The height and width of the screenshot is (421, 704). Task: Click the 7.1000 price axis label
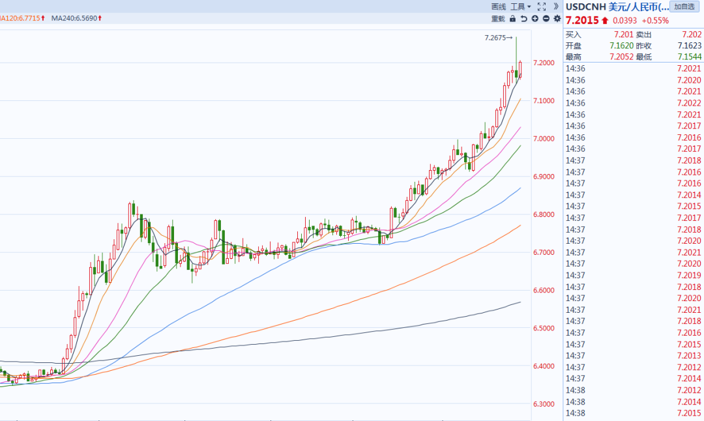pos(544,100)
